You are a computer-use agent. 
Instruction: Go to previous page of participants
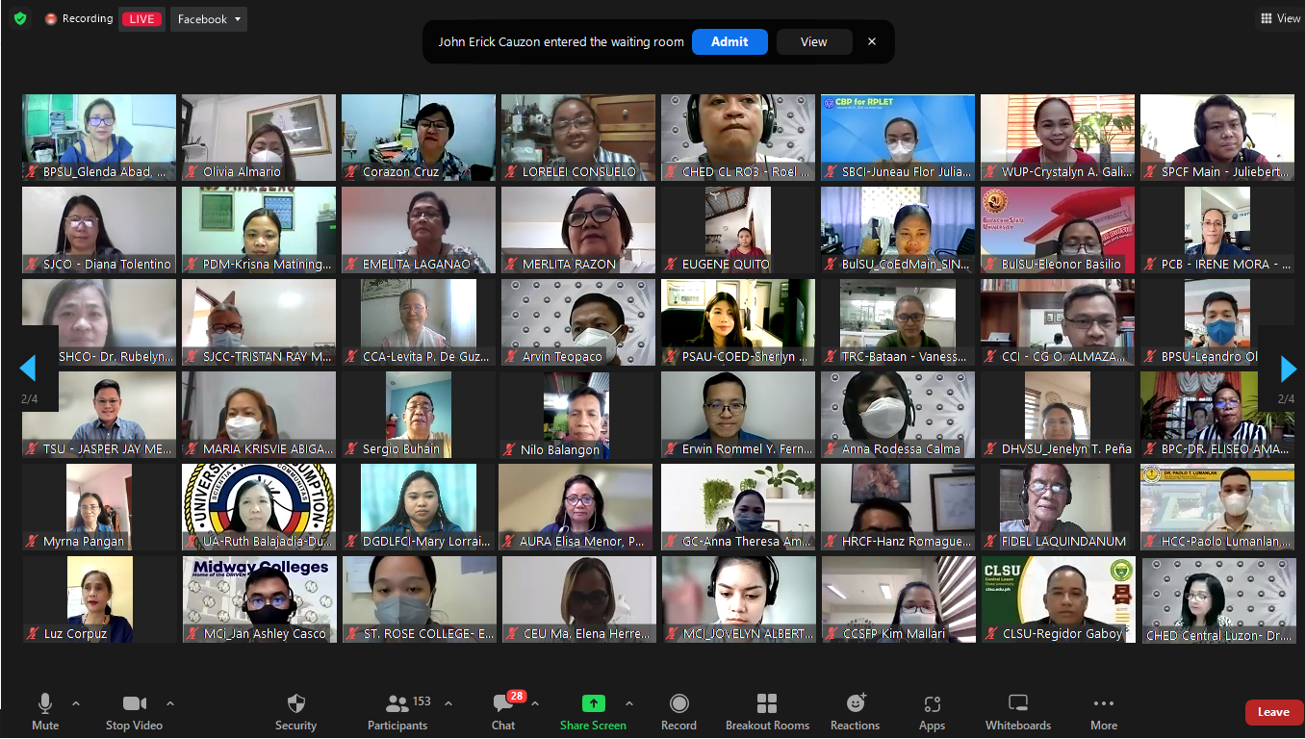(28, 368)
